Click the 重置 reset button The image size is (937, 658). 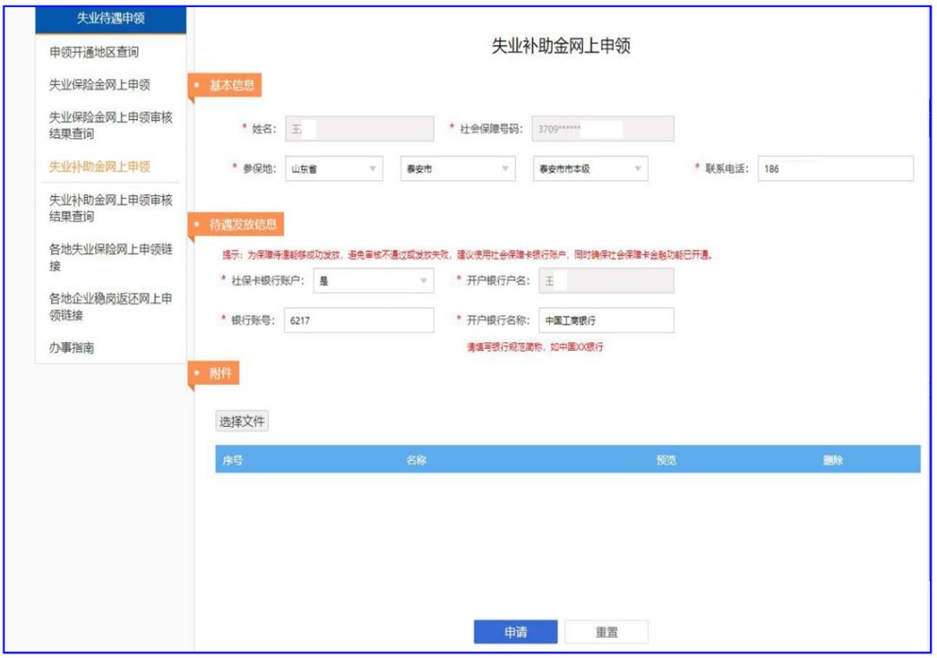click(x=606, y=633)
